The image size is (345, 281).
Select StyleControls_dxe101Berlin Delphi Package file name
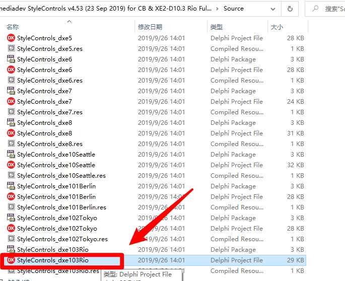coord(56,186)
